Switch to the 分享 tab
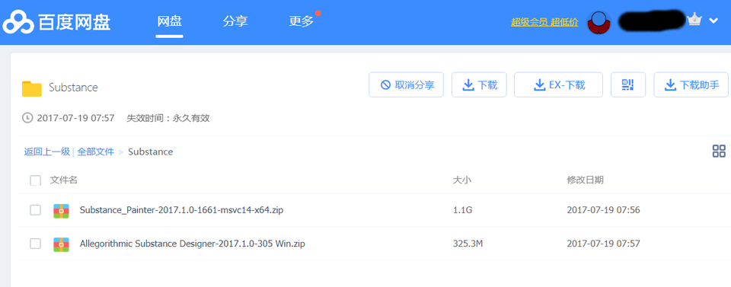Image resolution: width=731 pixels, height=287 pixels. click(235, 21)
